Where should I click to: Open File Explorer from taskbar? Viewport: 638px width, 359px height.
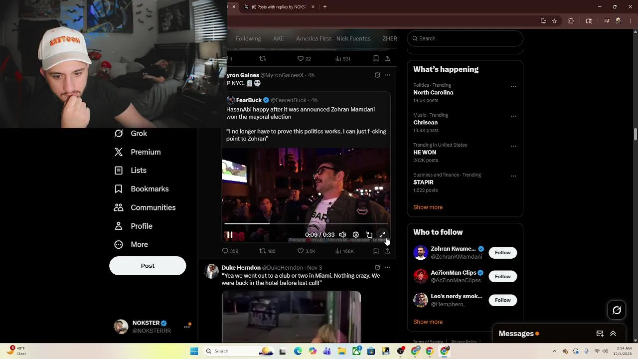coord(342,351)
